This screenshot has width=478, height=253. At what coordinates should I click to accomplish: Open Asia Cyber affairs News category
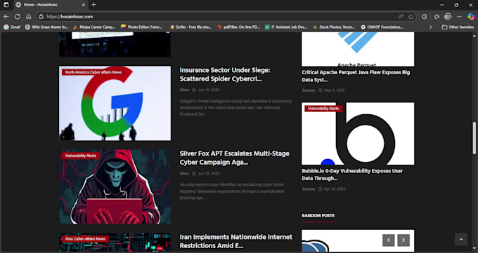[85, 239]
